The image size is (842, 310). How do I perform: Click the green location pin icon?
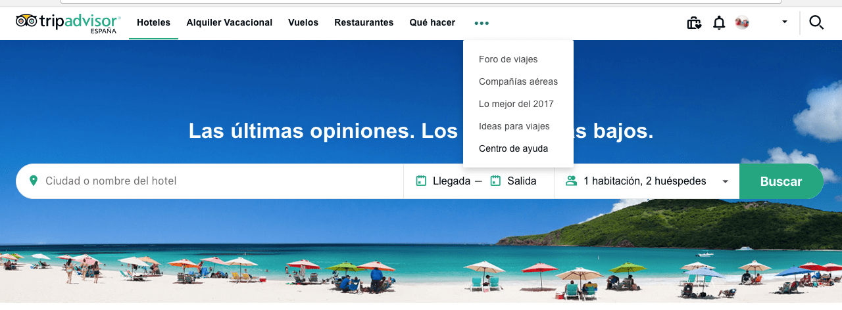pyautogui.click(x=34, y=181)
